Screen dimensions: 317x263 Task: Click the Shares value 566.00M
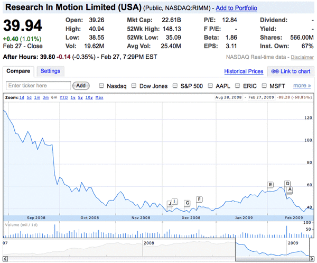coord(302,38)
